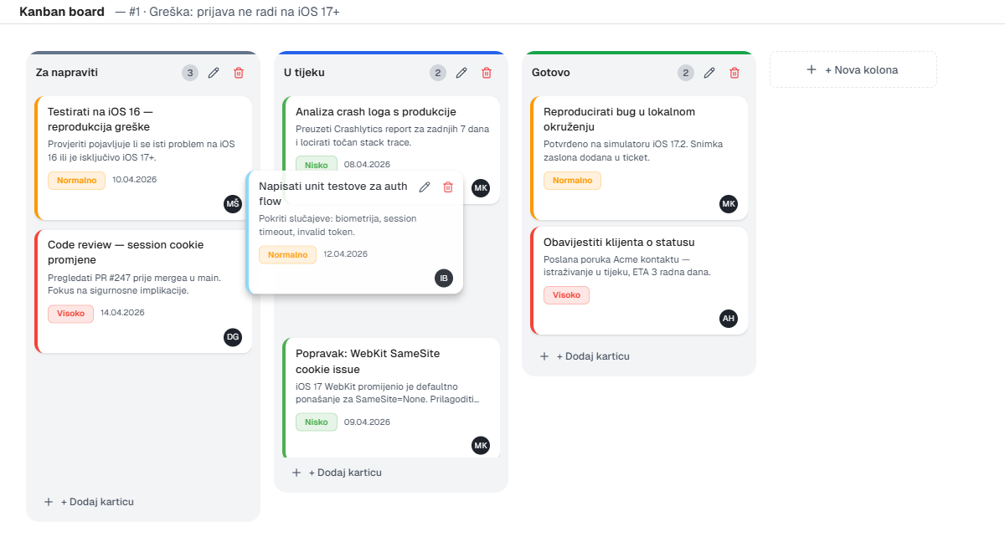The height and width of the screenshot is (537, 1005).
Task: Click the MŠ assignee avatar
Action: [x=233, y=204]
